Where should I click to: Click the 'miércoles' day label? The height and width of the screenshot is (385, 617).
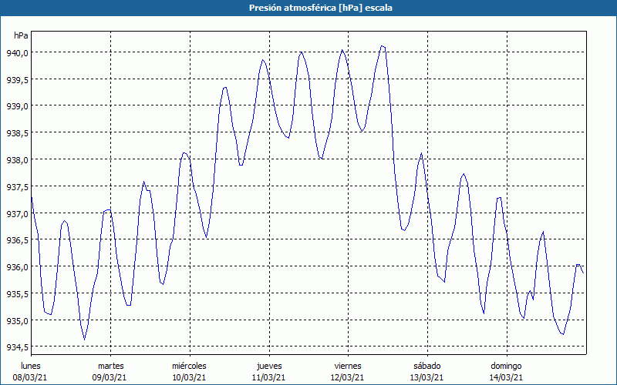[189, 366]
